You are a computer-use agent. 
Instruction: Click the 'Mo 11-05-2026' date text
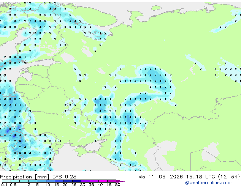[x=160, y=177]
